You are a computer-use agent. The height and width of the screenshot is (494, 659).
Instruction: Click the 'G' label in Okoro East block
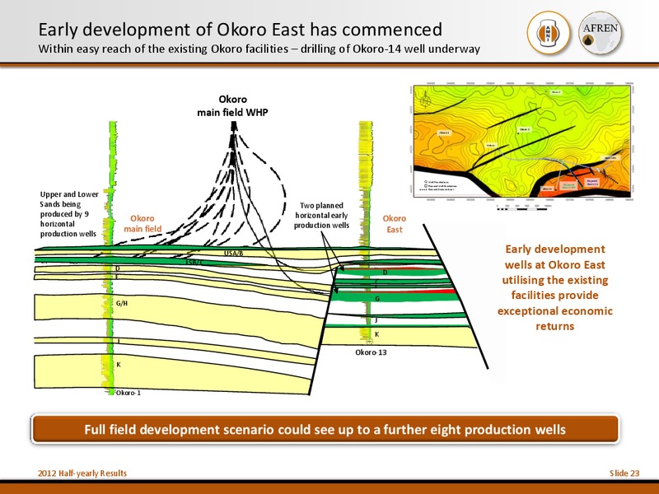377,299
